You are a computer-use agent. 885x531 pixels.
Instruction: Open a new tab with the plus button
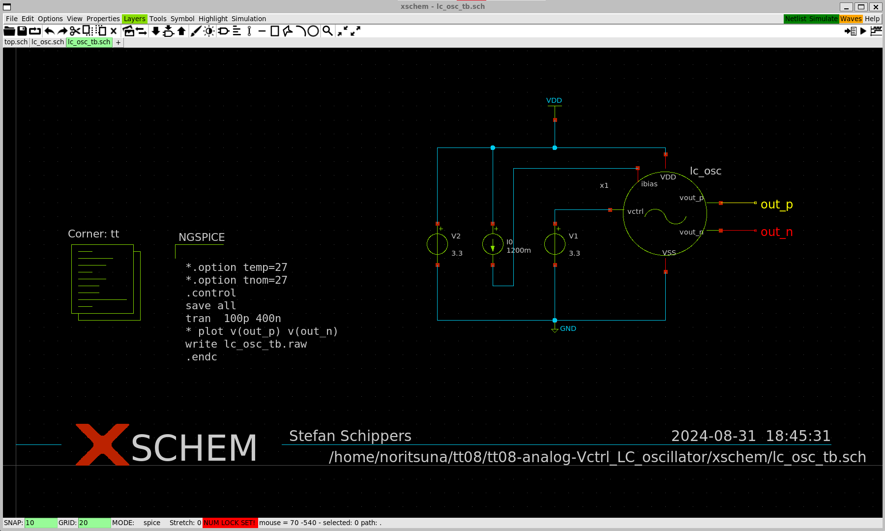[118, 42]
